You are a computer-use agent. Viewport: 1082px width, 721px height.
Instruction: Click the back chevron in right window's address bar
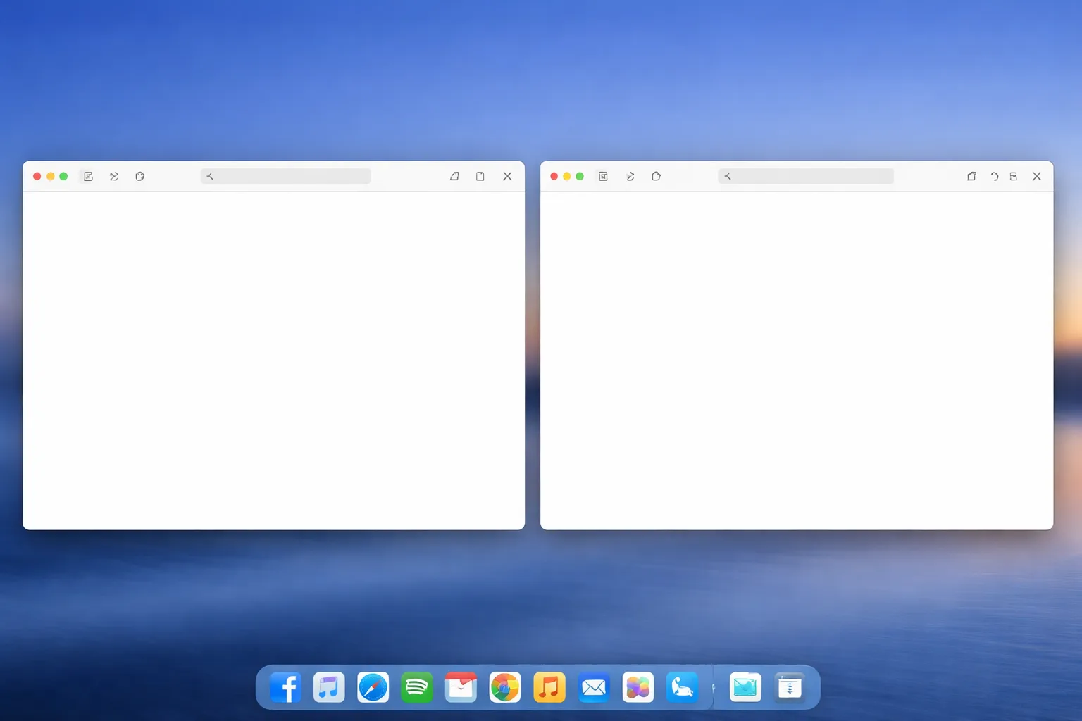[727, 176]
